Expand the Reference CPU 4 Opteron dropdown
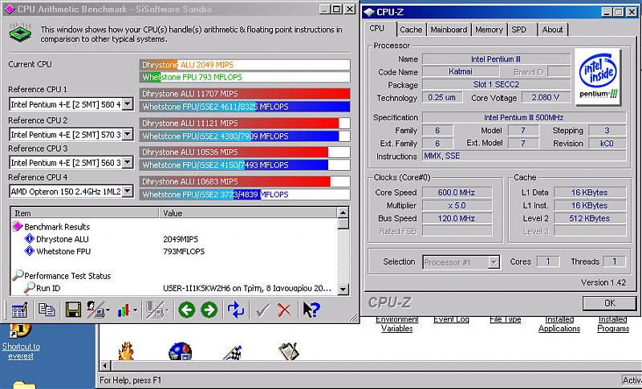This screenshot has height=389, width=642. [128, 191]
